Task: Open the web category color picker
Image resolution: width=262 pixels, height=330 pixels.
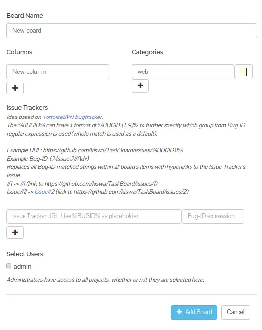Action: coord(243,72)
